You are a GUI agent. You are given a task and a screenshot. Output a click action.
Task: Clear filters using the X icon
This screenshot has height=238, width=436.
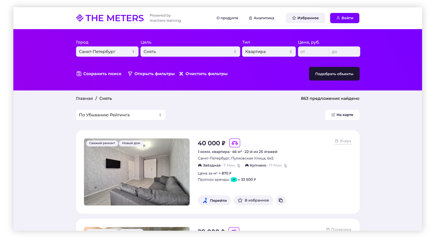pyautogui.click(x=181, y=74)
